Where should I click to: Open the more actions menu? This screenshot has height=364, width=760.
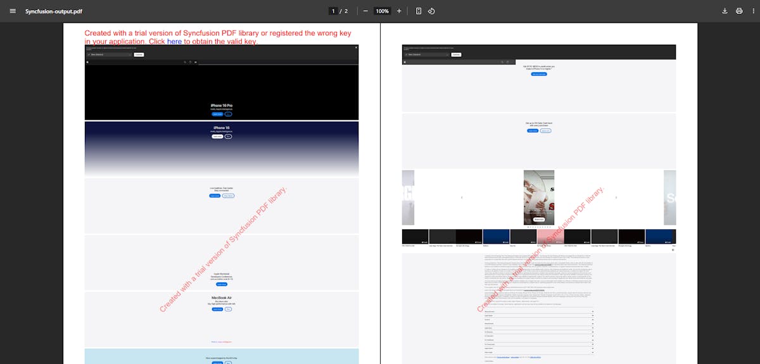tap(753, 11)
